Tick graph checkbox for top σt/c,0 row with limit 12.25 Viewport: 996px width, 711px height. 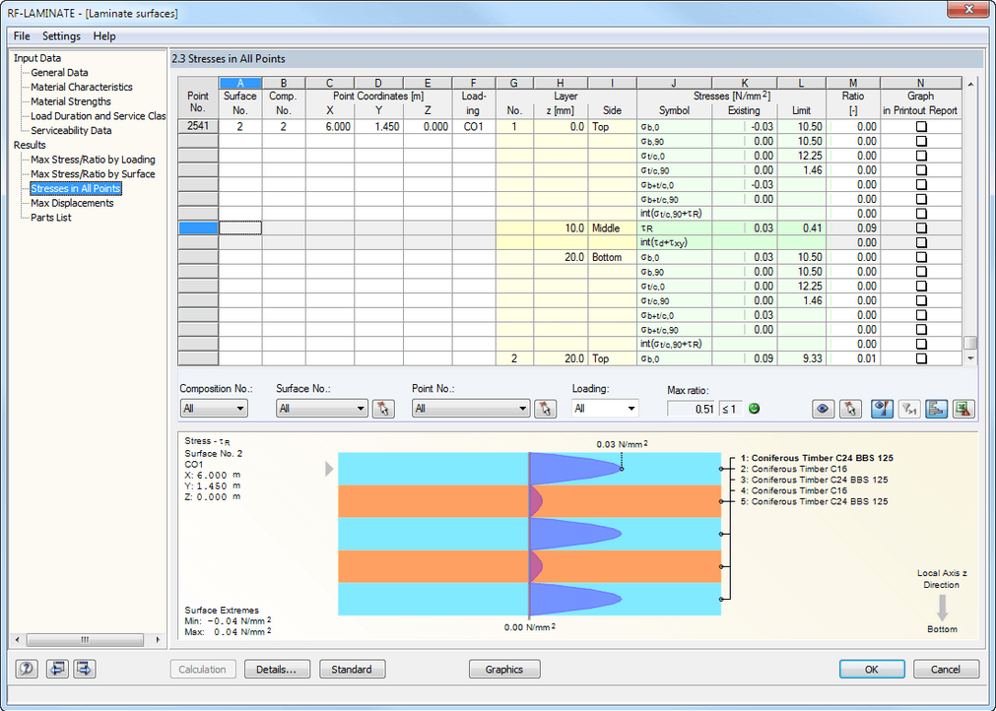pos(921,157)
